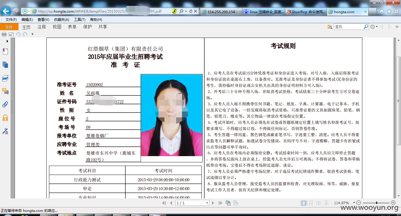Switch to the 共享 ribbon tab
The height and width of the screenshot is (216, 401).
[x=103, y=27]
